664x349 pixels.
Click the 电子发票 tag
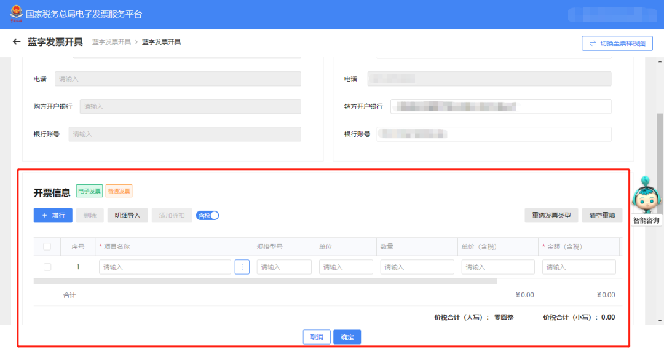89,191
